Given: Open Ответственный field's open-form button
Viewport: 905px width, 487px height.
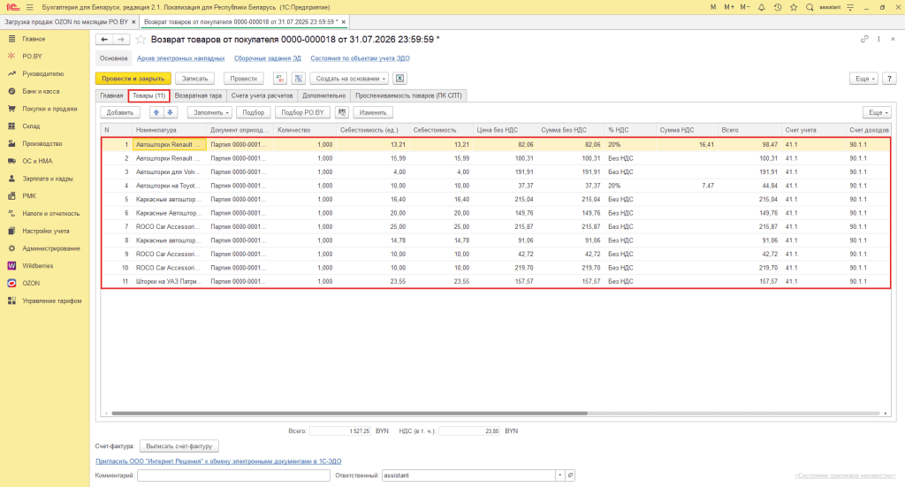Looking at the screenshot, I should click(x=570, y=476).
